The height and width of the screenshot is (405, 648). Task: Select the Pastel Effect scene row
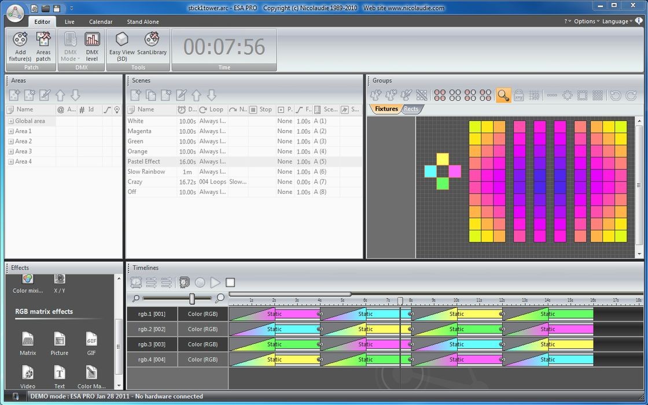coord(144,161)
